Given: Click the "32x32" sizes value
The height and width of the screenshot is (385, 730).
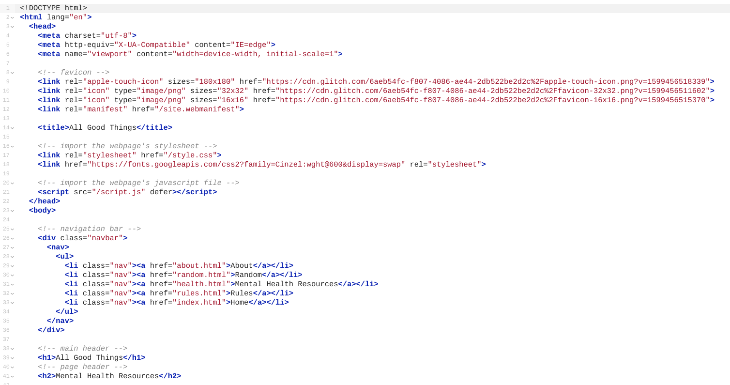Looking at the screenshot, I should (230, 91).
